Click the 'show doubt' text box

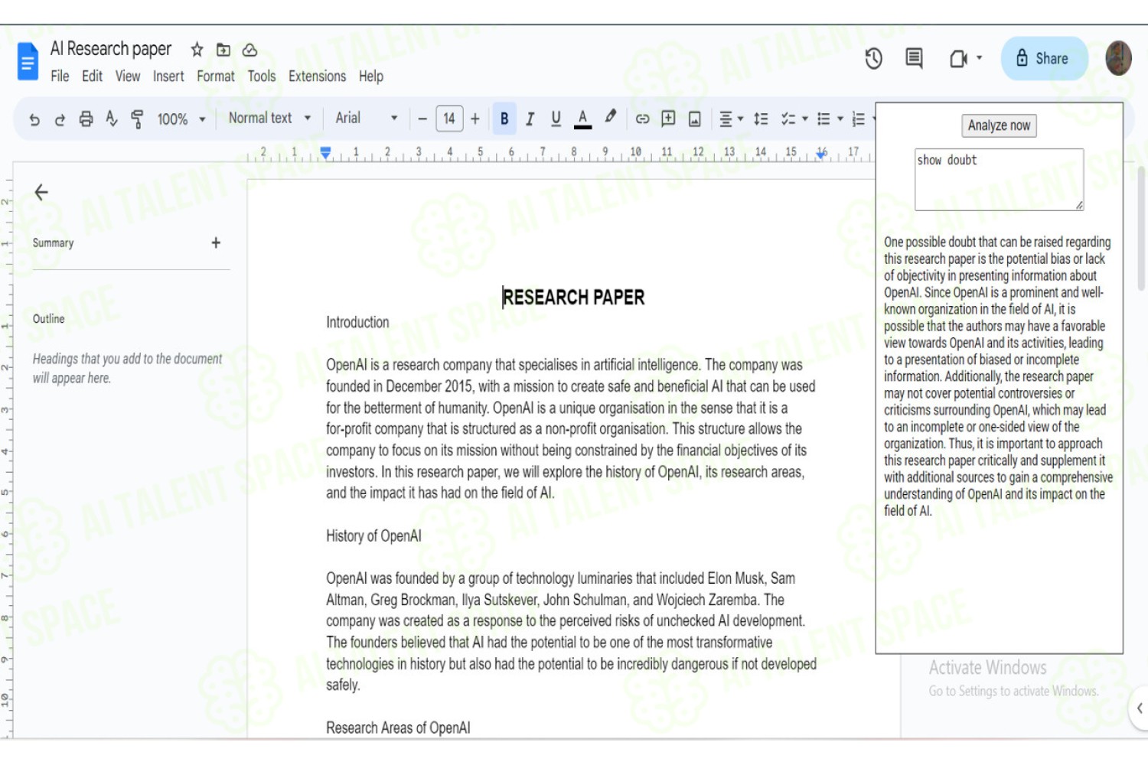point(999,180)
